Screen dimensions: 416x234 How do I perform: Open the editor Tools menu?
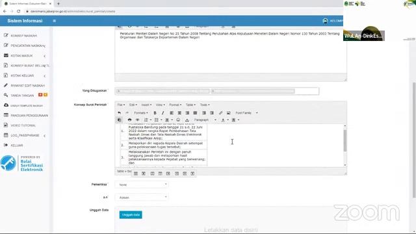tap(205, 105)
